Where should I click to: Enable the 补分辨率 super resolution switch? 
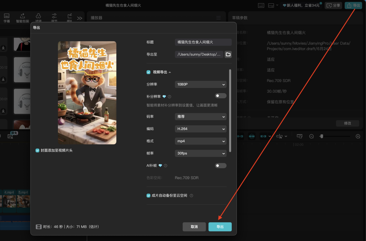(x=221, y=96)
